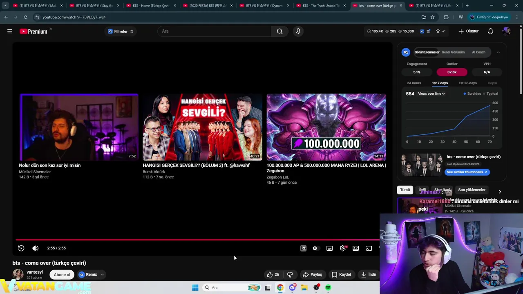Screen dimensions: 523x294
Task: Open vantesyi channel avatar
Action: [x=18, y=274]
